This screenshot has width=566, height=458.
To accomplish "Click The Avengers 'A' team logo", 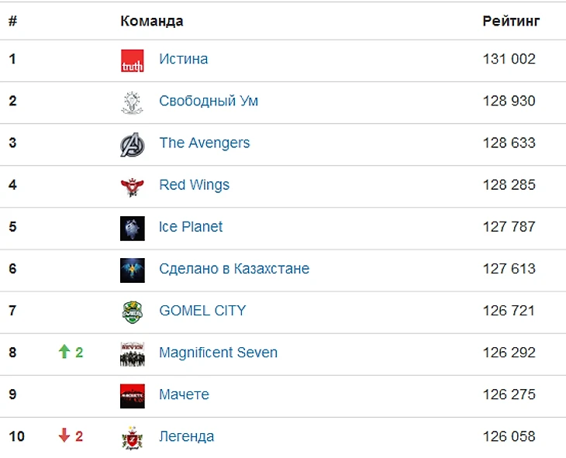I will [x=132, y=145].
